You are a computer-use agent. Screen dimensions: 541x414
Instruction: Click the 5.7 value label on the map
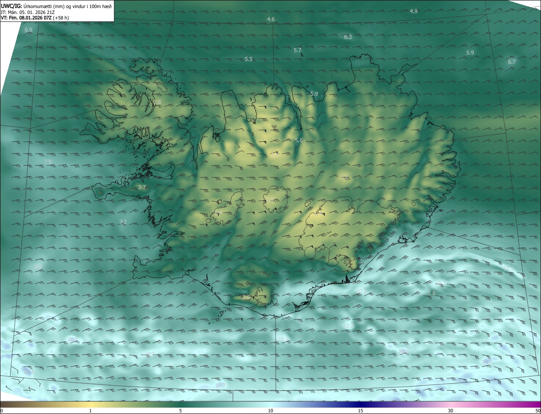[298, 50]
